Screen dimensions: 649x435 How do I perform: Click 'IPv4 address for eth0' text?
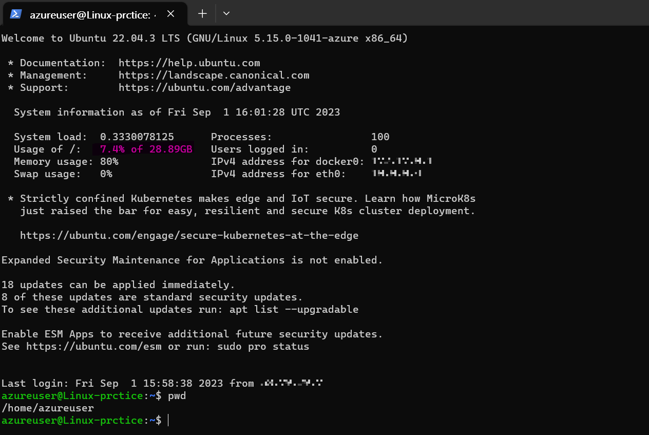click(279, 174)
